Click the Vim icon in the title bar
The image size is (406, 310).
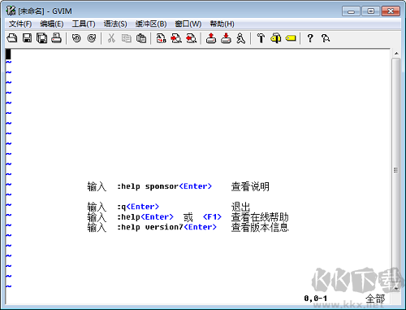11,11
